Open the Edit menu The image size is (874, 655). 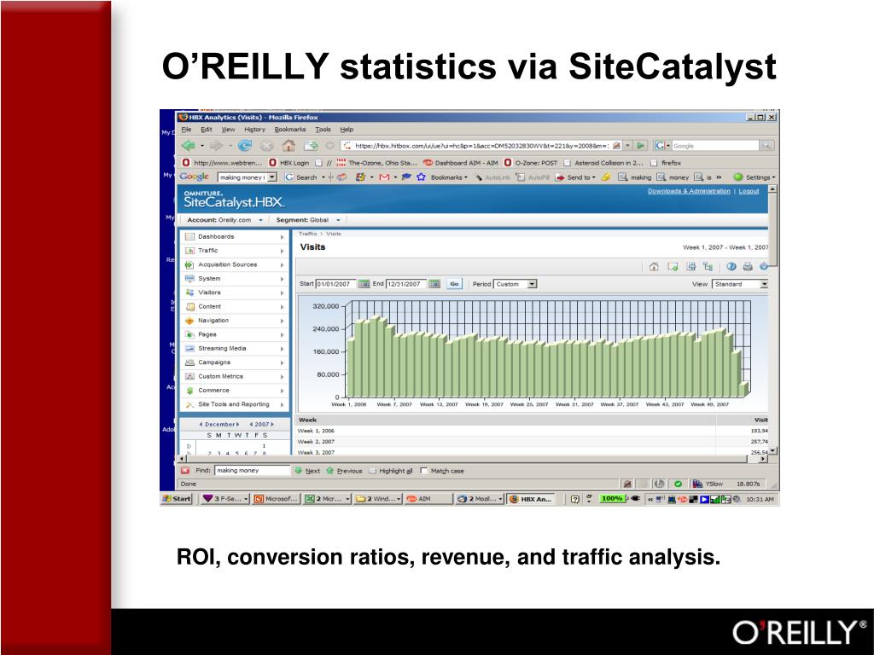click(207, 130)
